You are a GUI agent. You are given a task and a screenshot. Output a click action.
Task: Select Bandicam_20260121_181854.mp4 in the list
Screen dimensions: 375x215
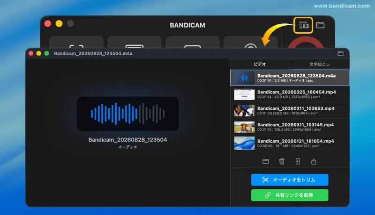(x=290, y=143)
